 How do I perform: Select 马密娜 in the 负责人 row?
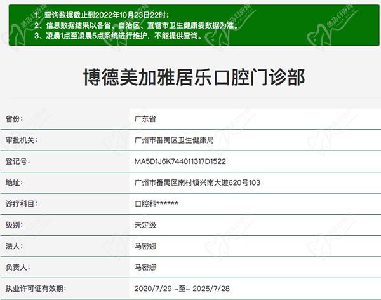[145, 268]
